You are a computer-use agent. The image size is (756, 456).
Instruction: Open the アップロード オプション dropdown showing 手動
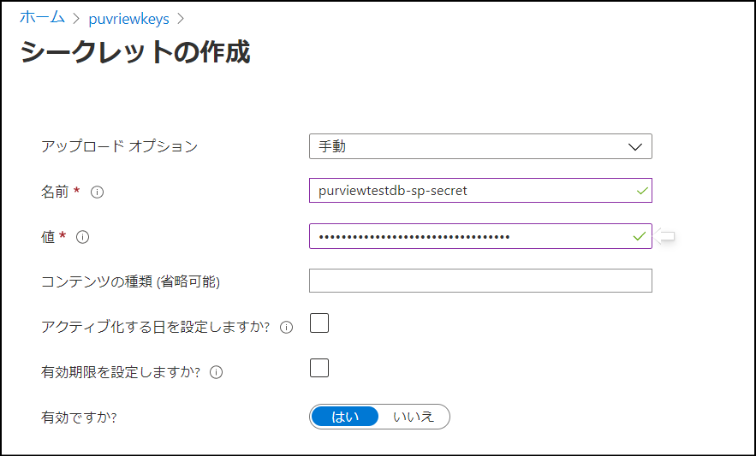pyautogui.click(x=480, y=146)
